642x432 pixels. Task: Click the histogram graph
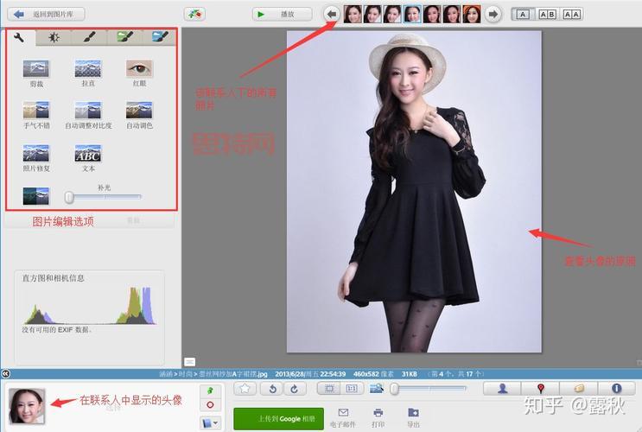click(89, 305)
